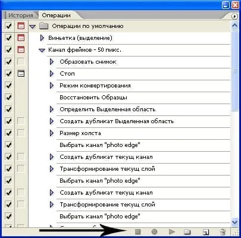
Task: Select the Определить Выделенная область step
Action: (107, 109)
